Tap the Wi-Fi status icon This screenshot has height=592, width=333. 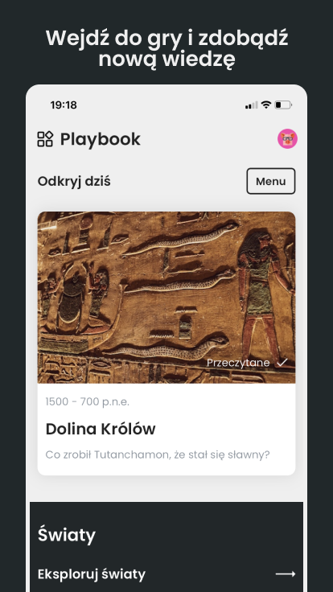[x=266, y=105]
